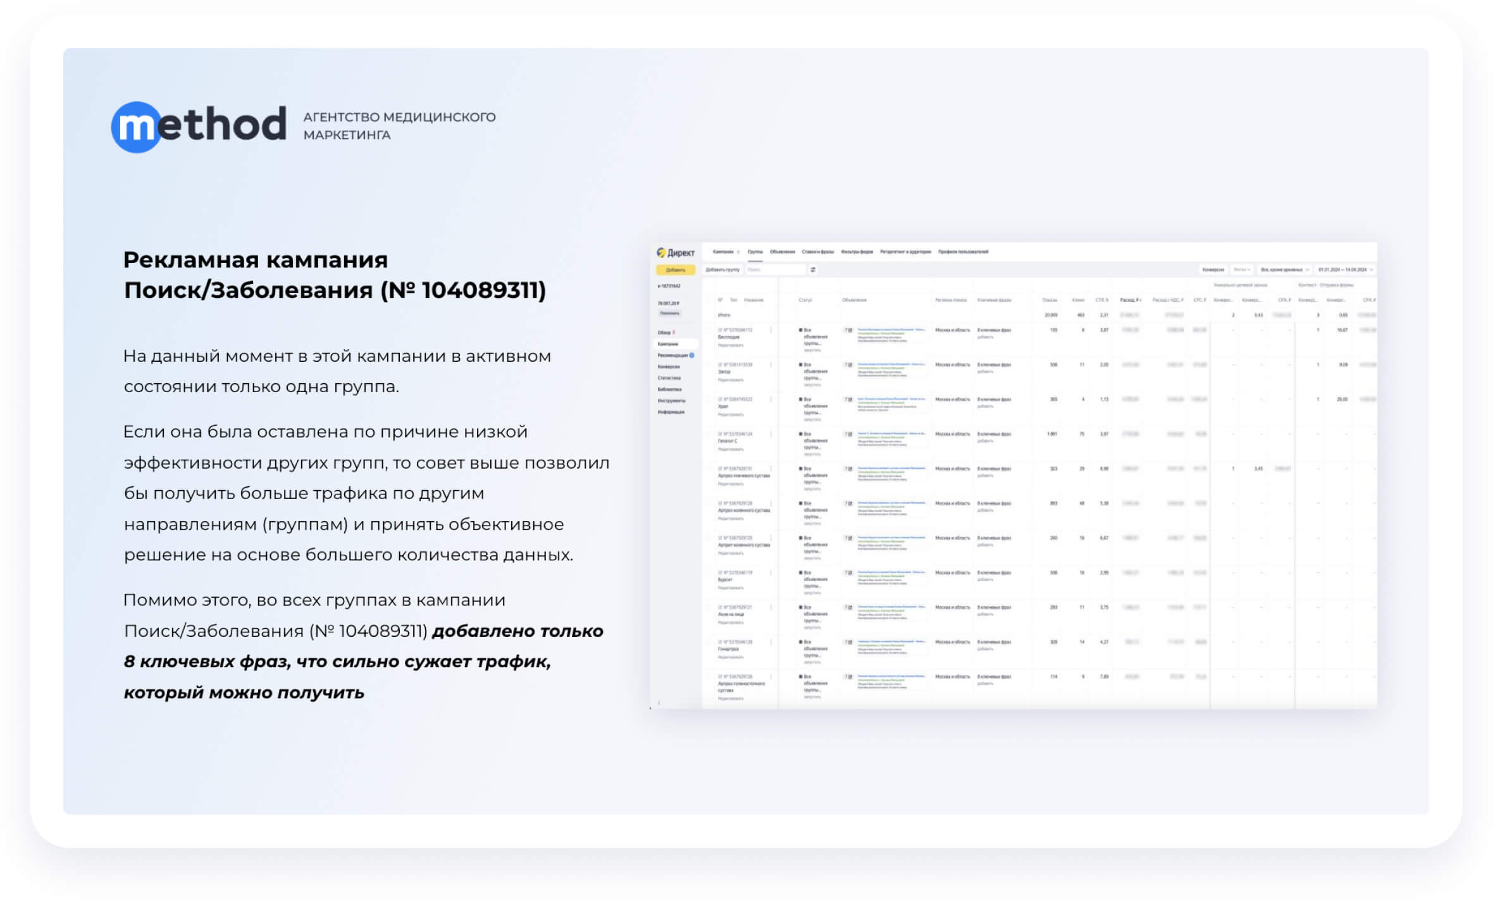Open Информация in the sidebar
The width and height of the screenshot is (1493, 917).
[670, 412]
